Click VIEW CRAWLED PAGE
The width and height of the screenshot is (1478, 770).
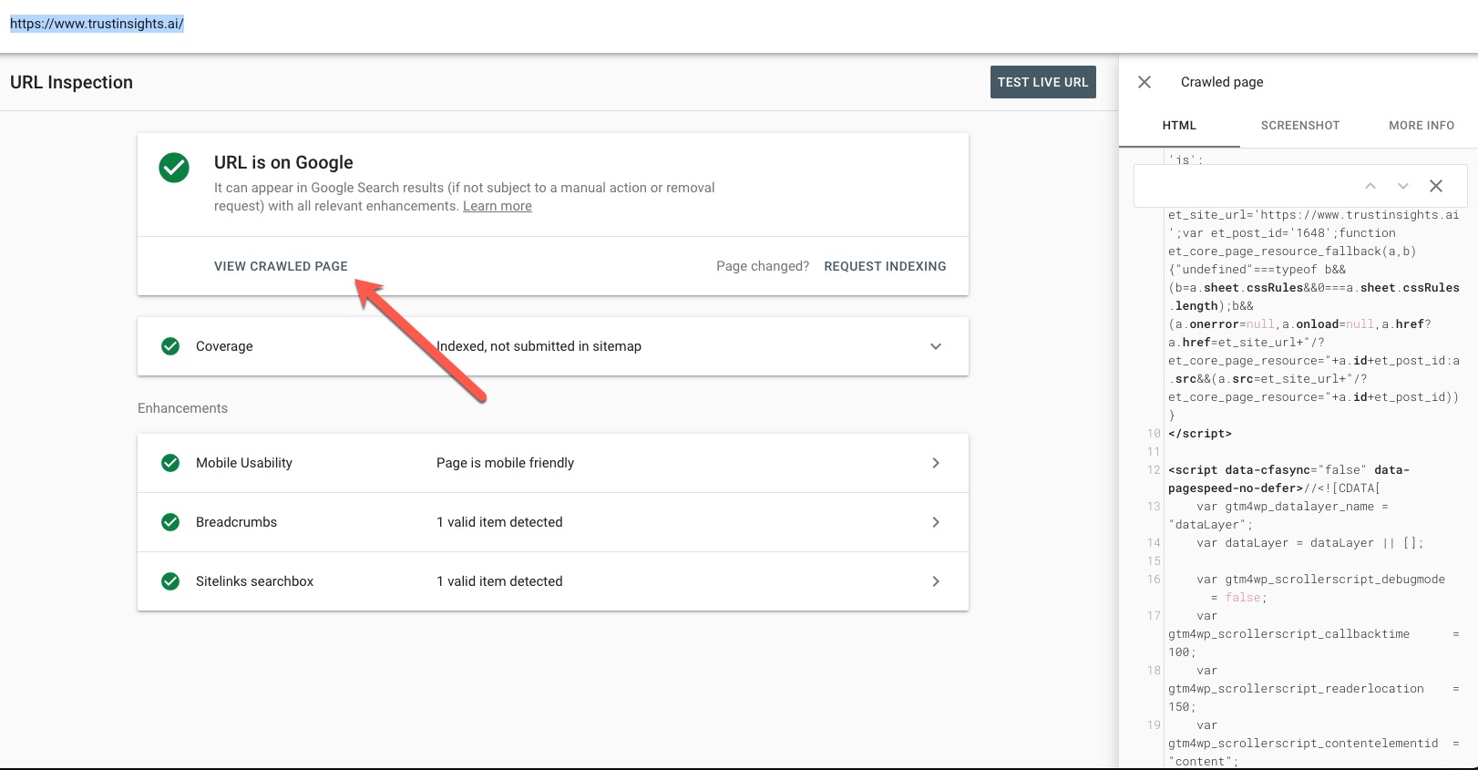[281, 266]
